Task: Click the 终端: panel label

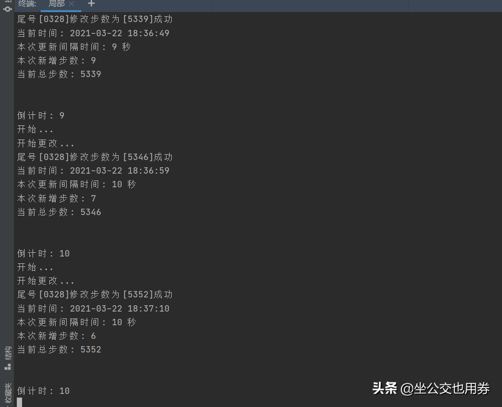Action: [x=27, y=4]
